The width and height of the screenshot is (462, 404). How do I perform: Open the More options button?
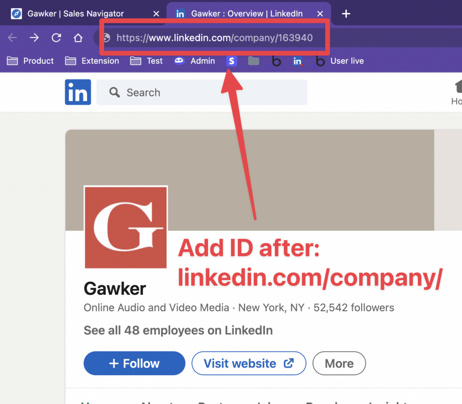[339, 363]
